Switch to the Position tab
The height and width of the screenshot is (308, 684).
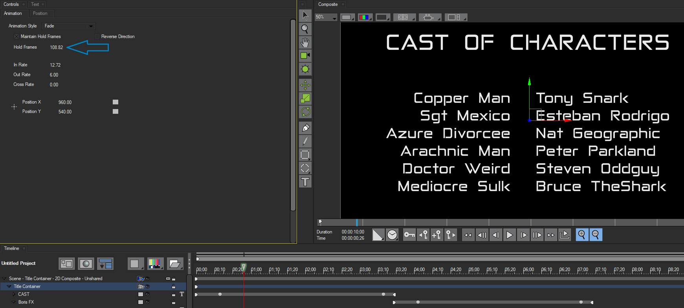[40, 13]
